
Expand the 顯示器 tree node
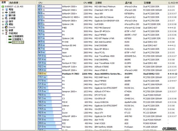click(3, 15)
